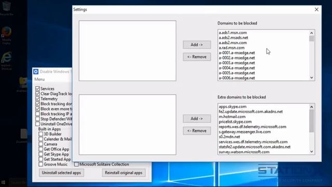Enable Stop Defender checkbox
332x187 pixels.
[37, 119]
